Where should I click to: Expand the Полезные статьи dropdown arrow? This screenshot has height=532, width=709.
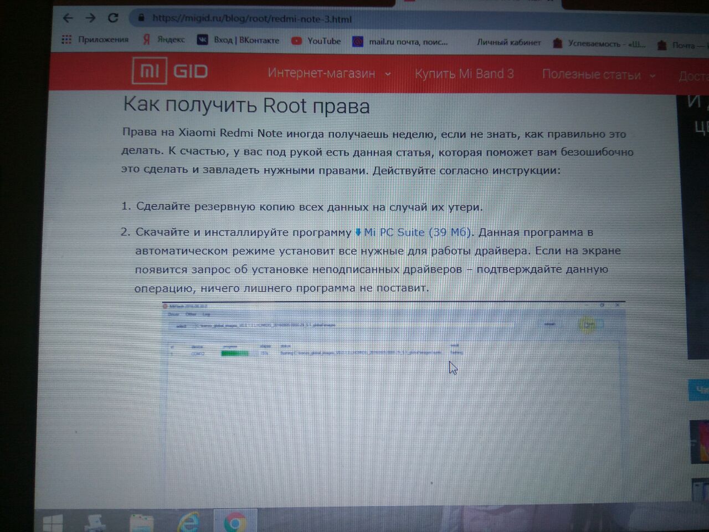[x=653, y=75]
